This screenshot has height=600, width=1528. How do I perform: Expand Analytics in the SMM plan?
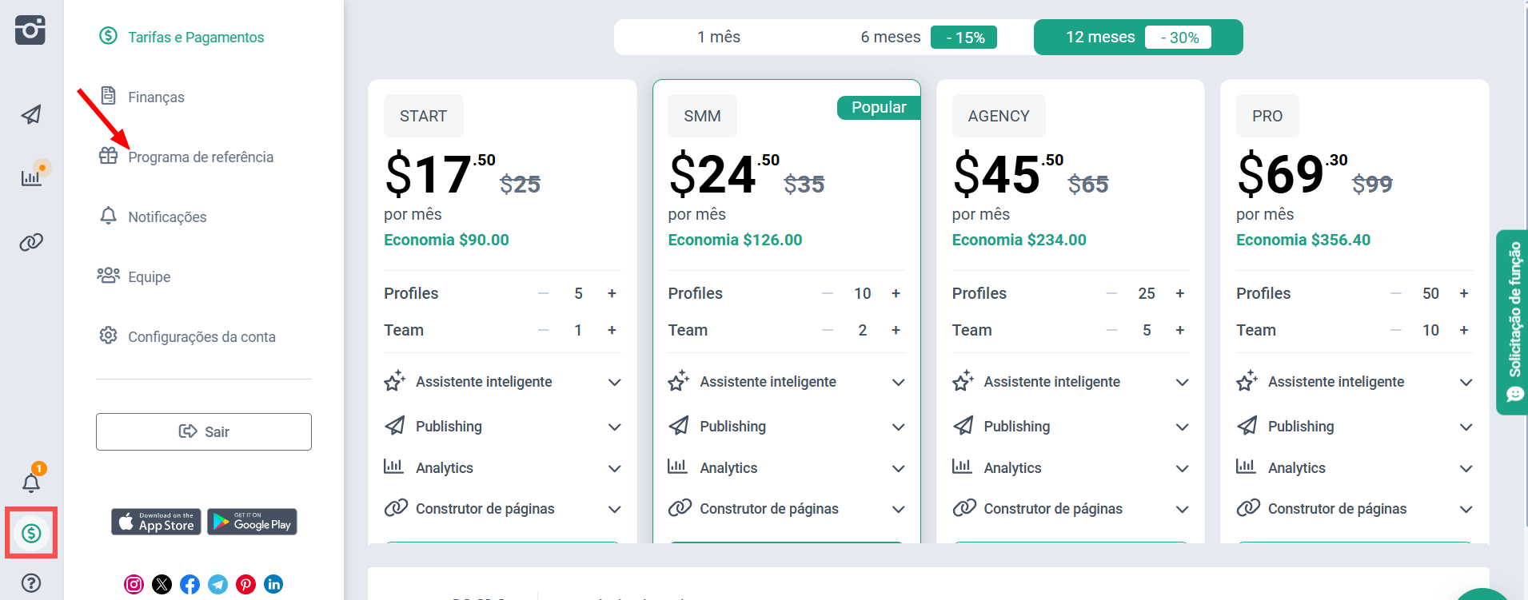tap(898, 468)
